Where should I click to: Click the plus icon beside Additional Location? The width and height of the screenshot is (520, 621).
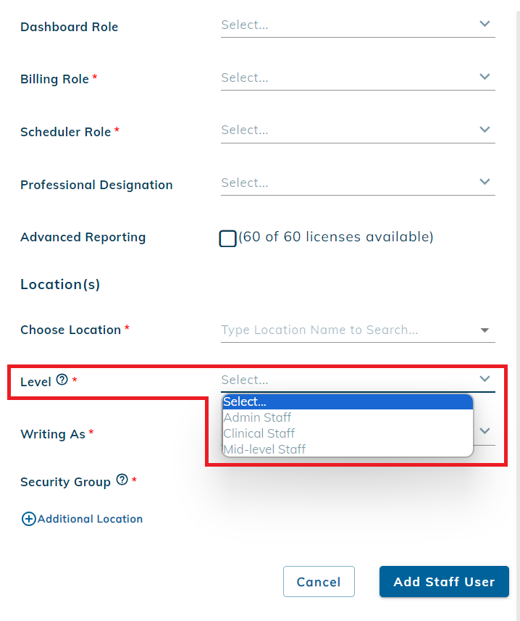28,519
